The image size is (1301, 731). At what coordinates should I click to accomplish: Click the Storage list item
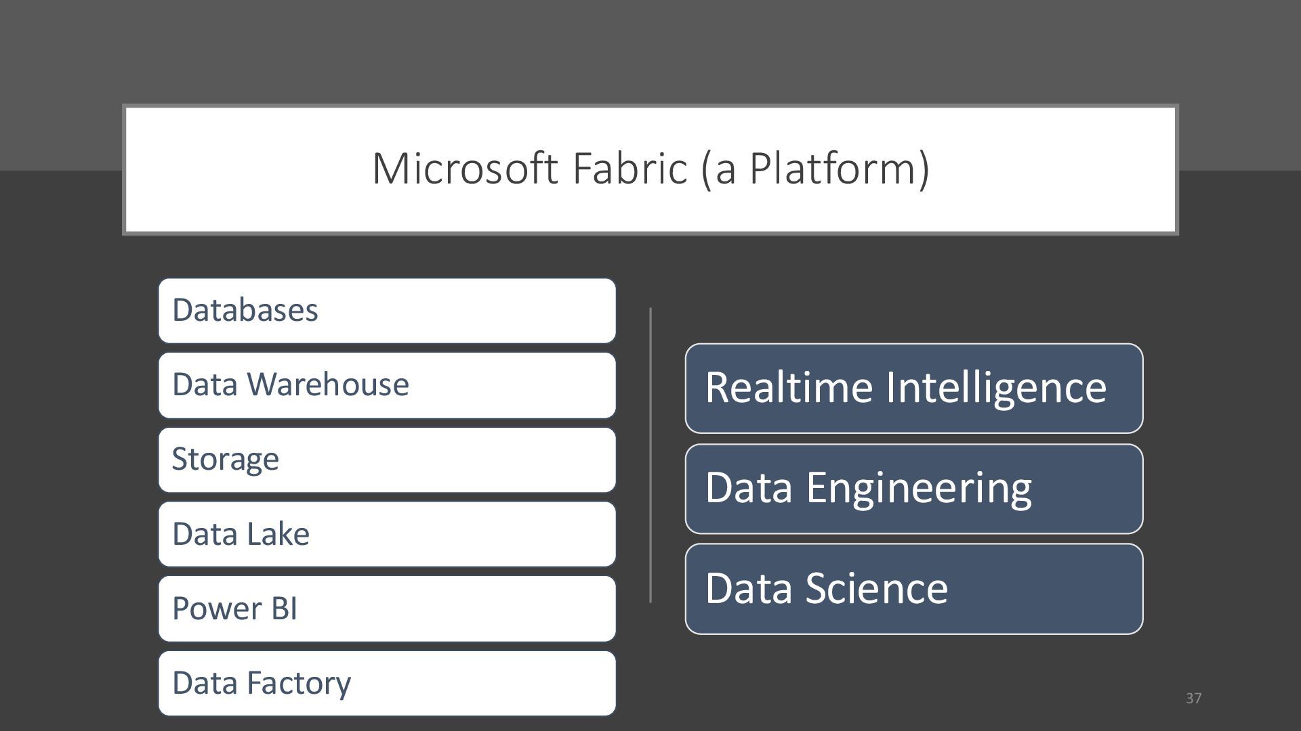pos(387,460)
